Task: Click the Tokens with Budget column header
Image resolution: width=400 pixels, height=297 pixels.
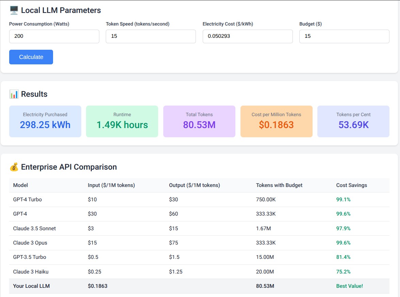Action: click(x=279, y=185)
